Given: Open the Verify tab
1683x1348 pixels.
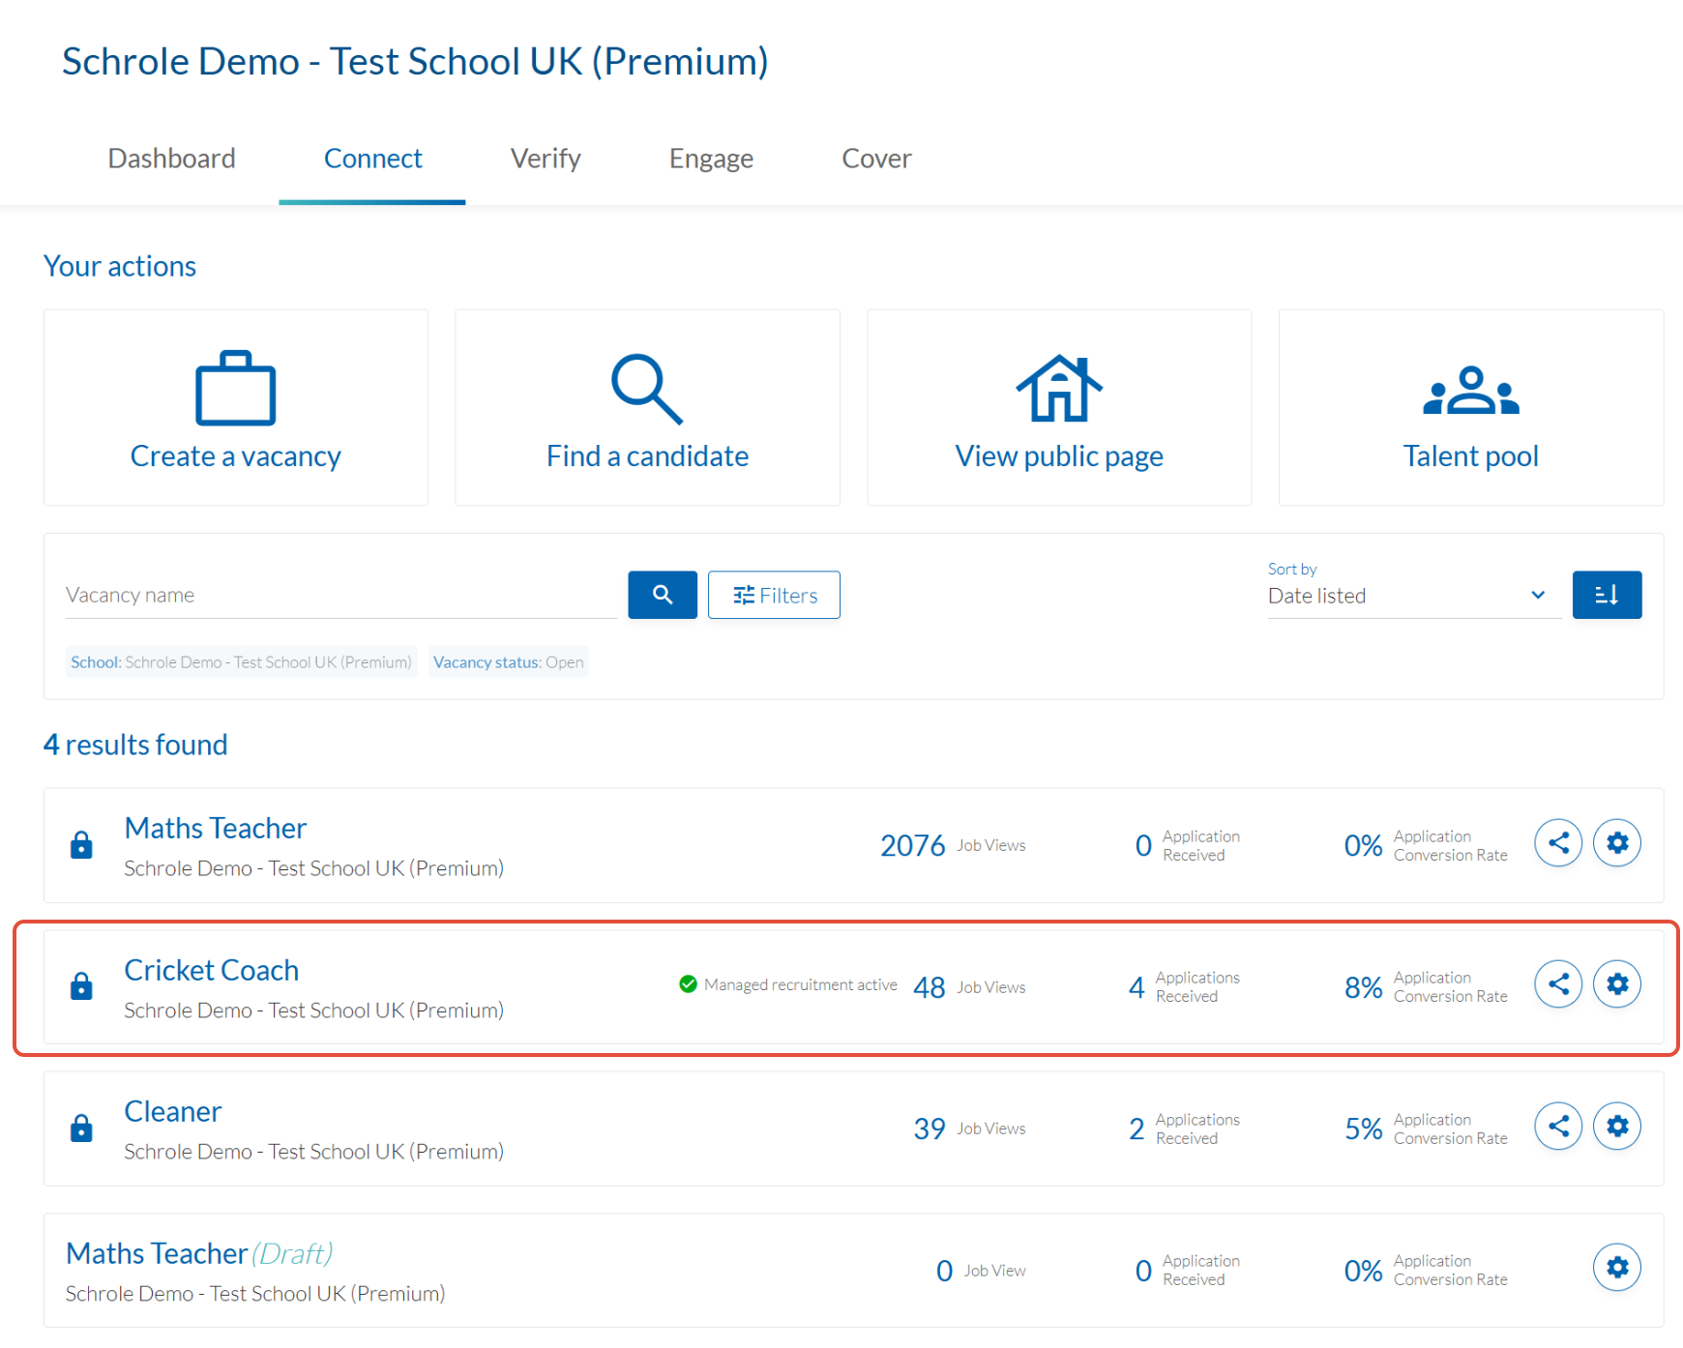Looking at the screenshot, I should click(546, 159).
